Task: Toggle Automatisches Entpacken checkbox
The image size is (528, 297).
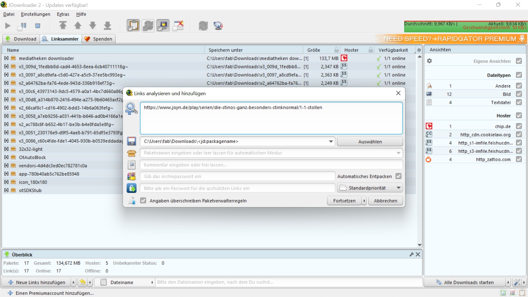Action: coord(398,176)
